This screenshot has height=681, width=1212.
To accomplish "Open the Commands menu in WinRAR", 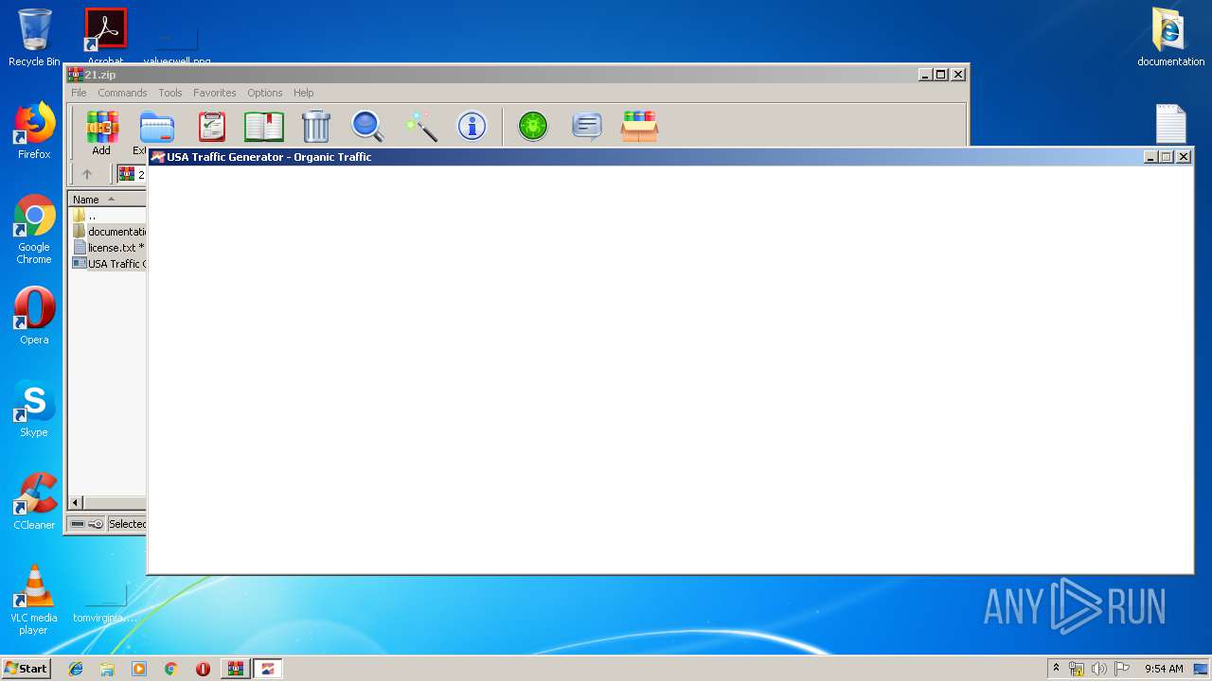I will click(122, 93).
